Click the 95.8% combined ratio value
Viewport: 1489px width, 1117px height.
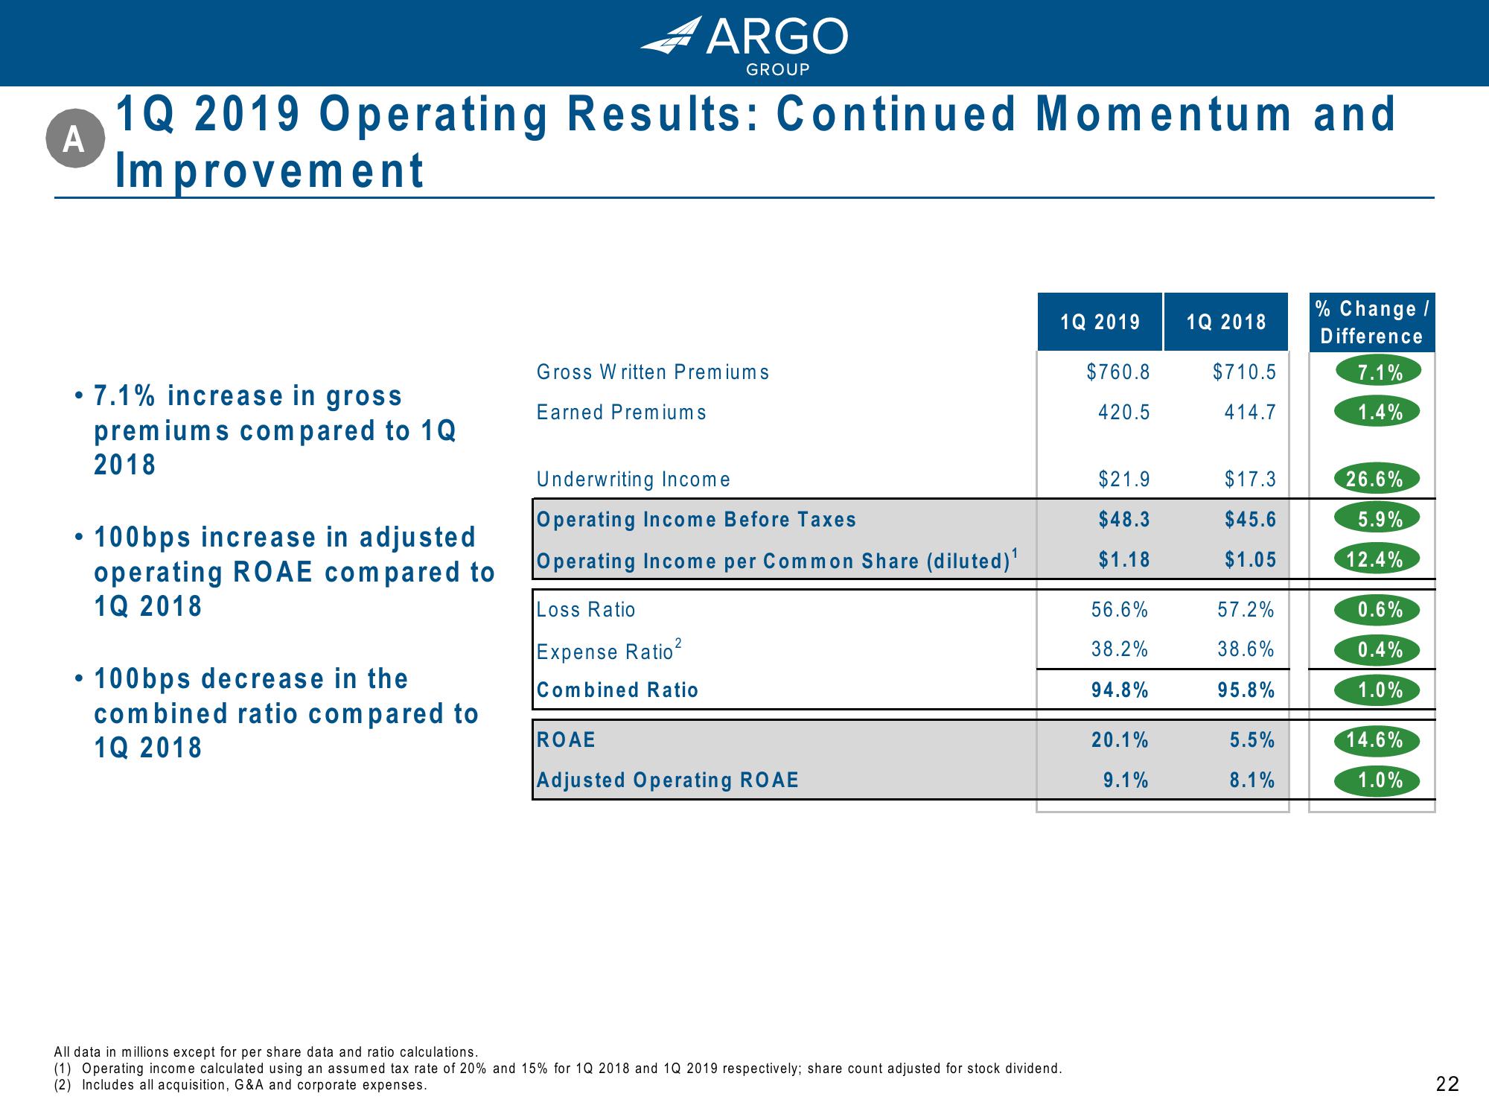1246,690
